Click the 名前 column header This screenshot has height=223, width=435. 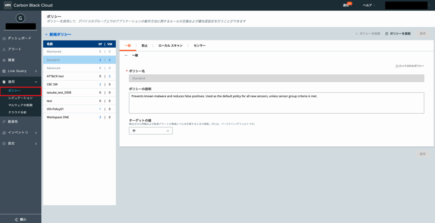point(50,44)
